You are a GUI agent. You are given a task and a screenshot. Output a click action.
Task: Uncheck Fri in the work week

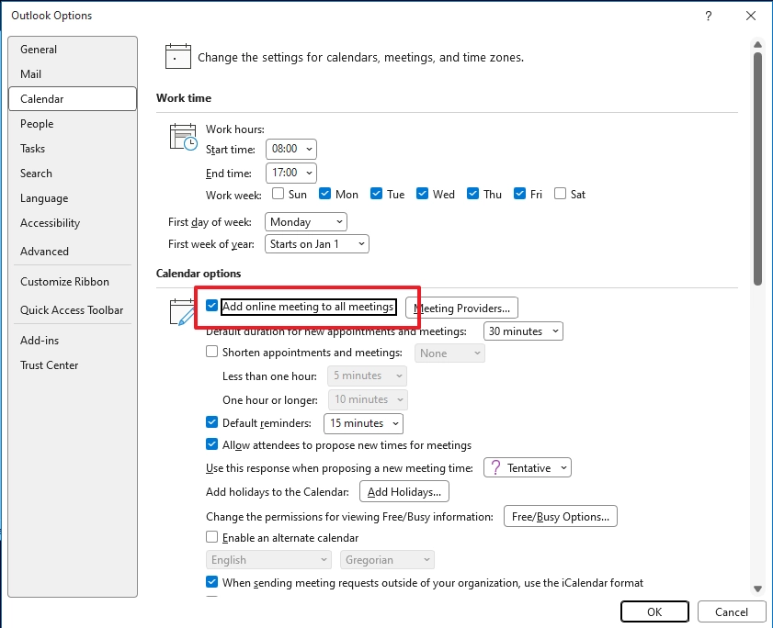[x=519, y=194]
